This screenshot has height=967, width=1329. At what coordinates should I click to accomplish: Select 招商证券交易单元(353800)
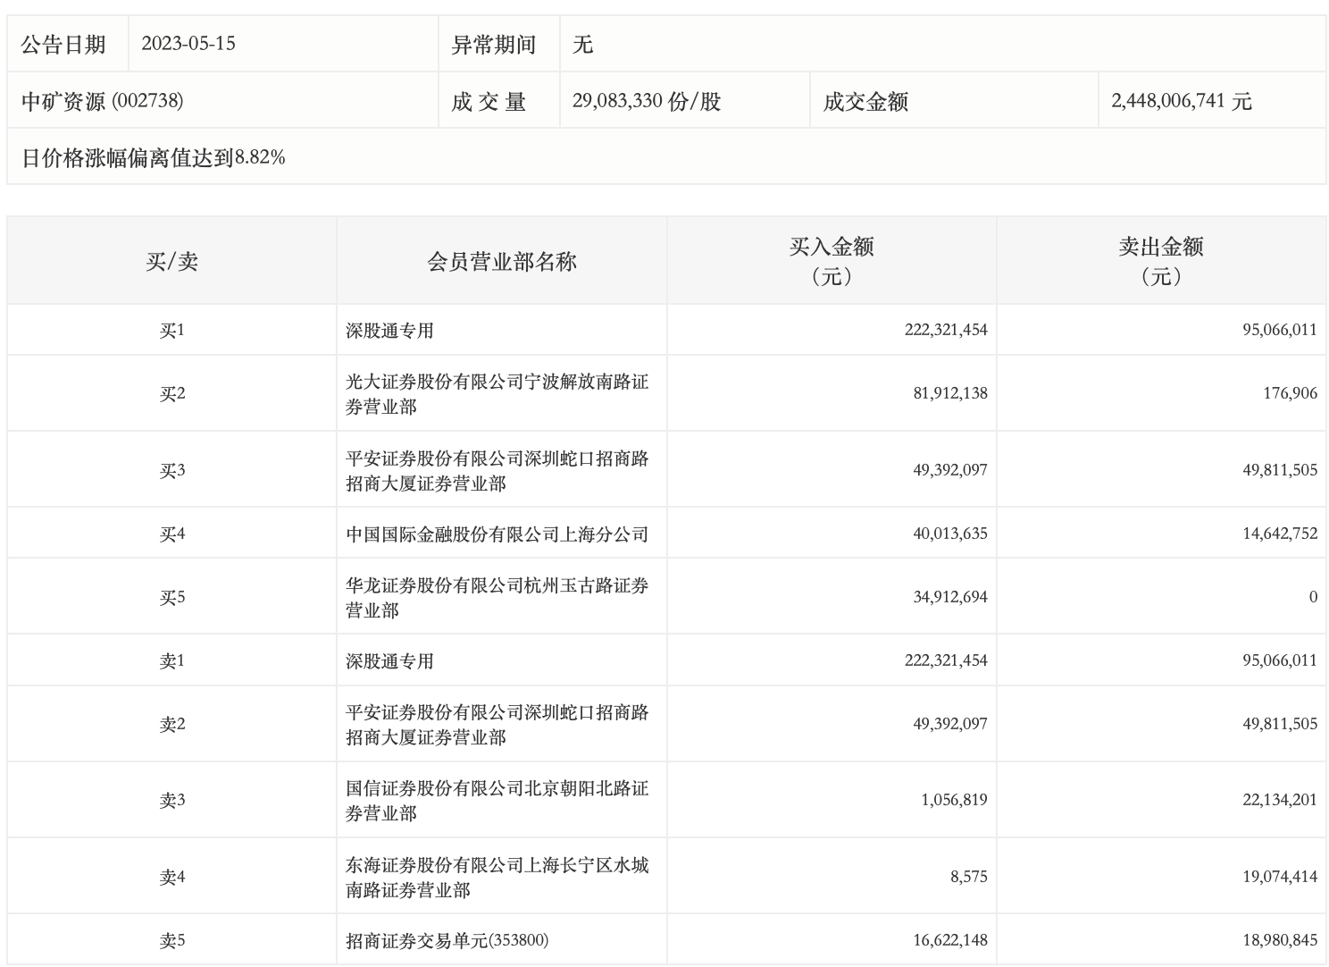pyautogui.click(x=447, y=940)
